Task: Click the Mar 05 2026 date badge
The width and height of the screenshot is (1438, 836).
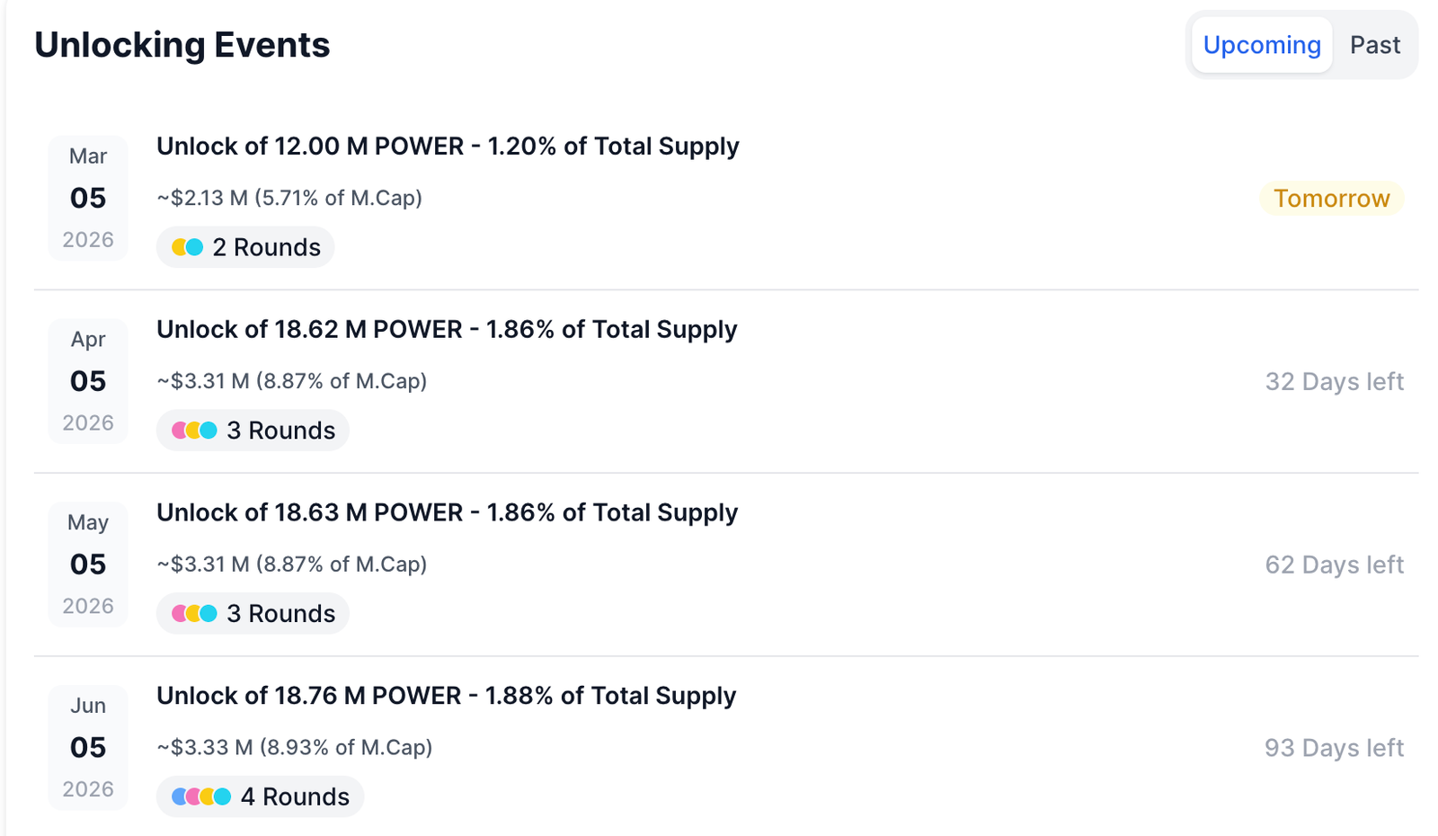Action: click(x=87, y=198)
